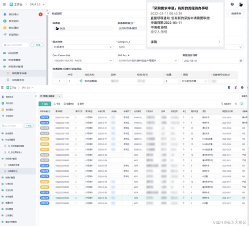Click the 删除 delete toolbar item
The image size is (249, 226).
click(80, 104)
